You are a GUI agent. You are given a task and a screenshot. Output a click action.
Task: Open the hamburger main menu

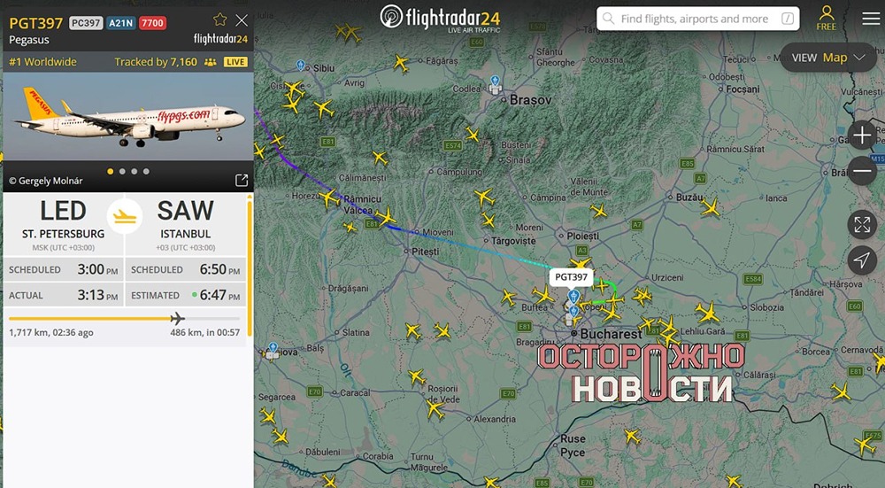pyautogui.click(x=871, y=19)
